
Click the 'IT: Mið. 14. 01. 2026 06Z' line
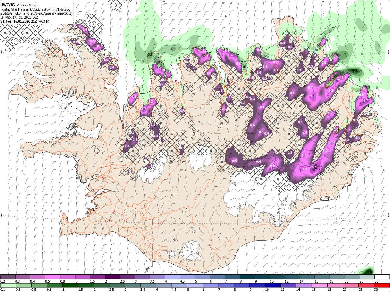tap(19, 17)
